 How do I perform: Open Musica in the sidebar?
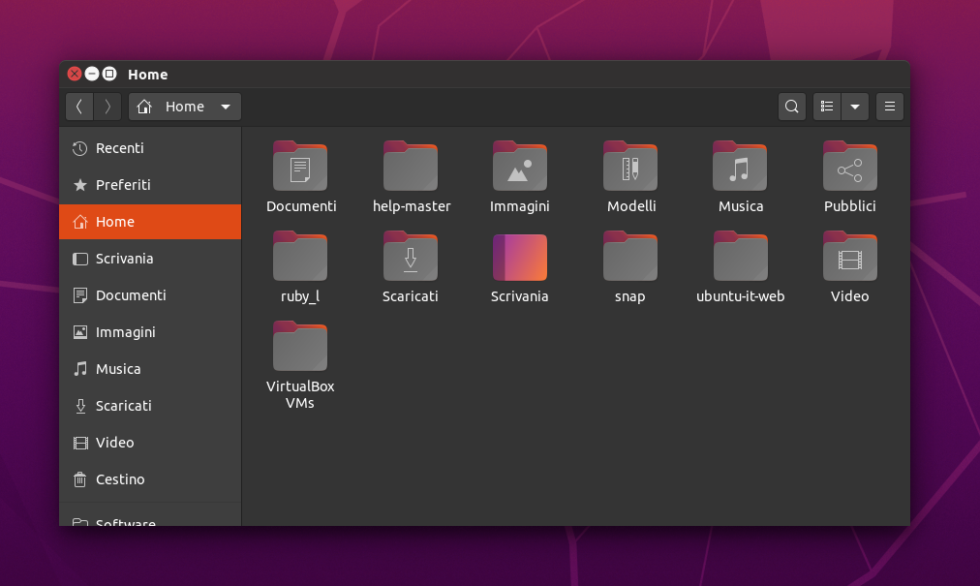[x=150, y=369]
